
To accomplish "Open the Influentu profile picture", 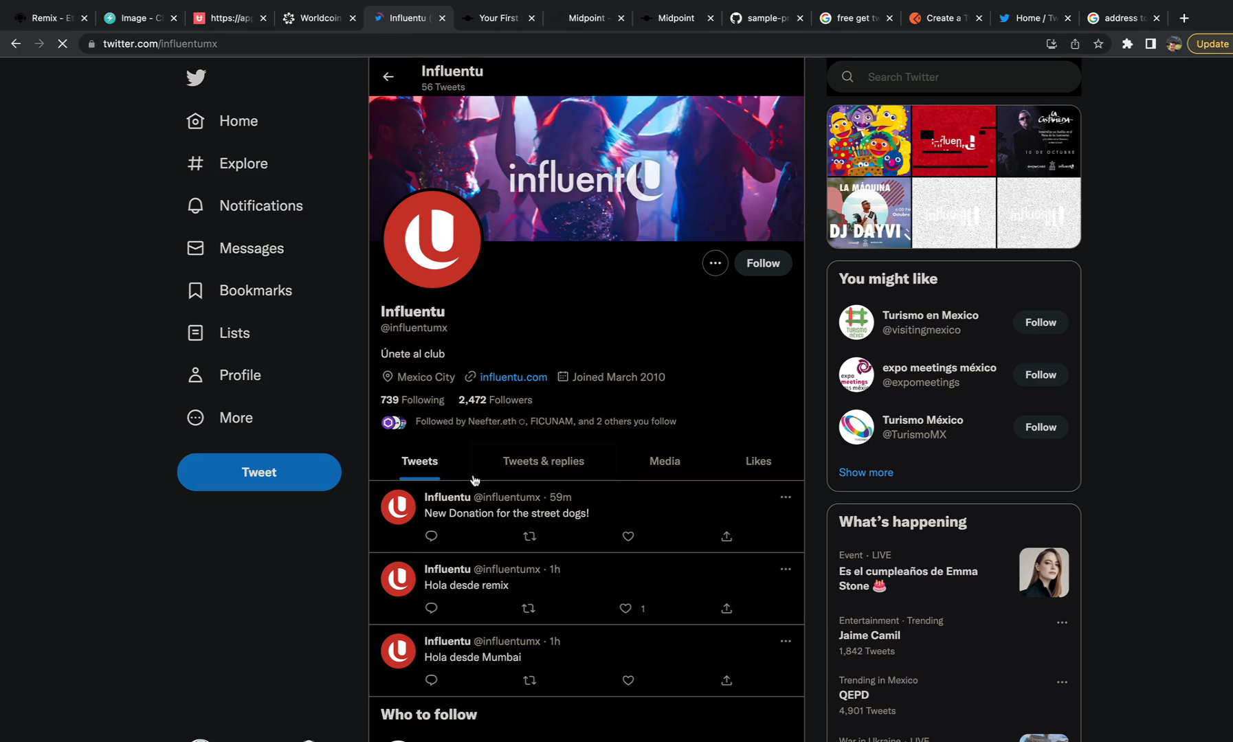I will pyautogui.click(x=432, y=239).
